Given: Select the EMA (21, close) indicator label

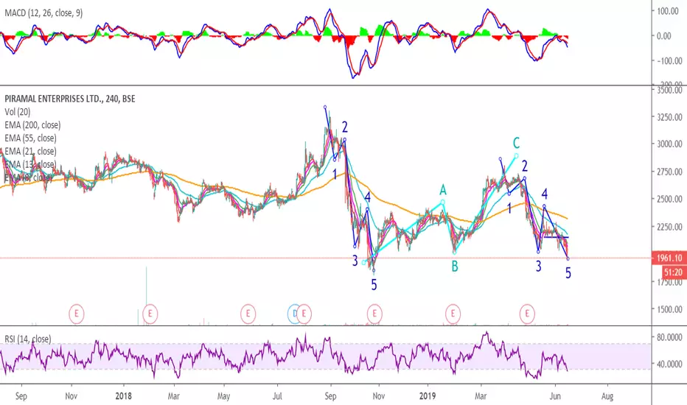Looking at the screenshot, I should point(30,152).
